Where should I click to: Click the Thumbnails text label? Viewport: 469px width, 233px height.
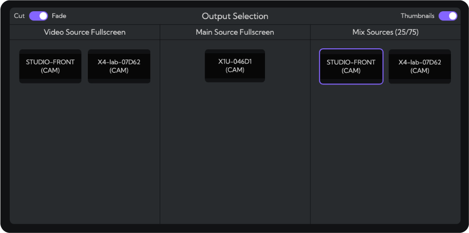pyautogui.click(x=417, y=16)
